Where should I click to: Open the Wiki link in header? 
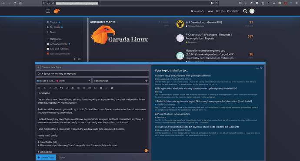[210, 11]
